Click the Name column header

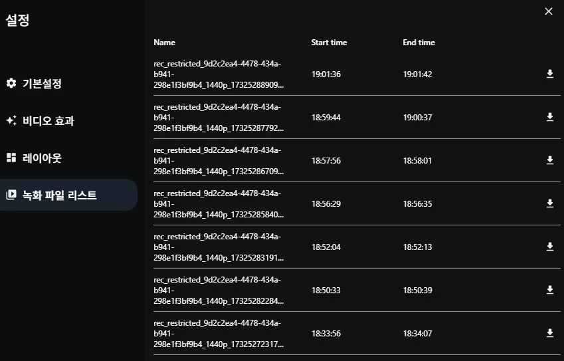(x=165, y=43)
